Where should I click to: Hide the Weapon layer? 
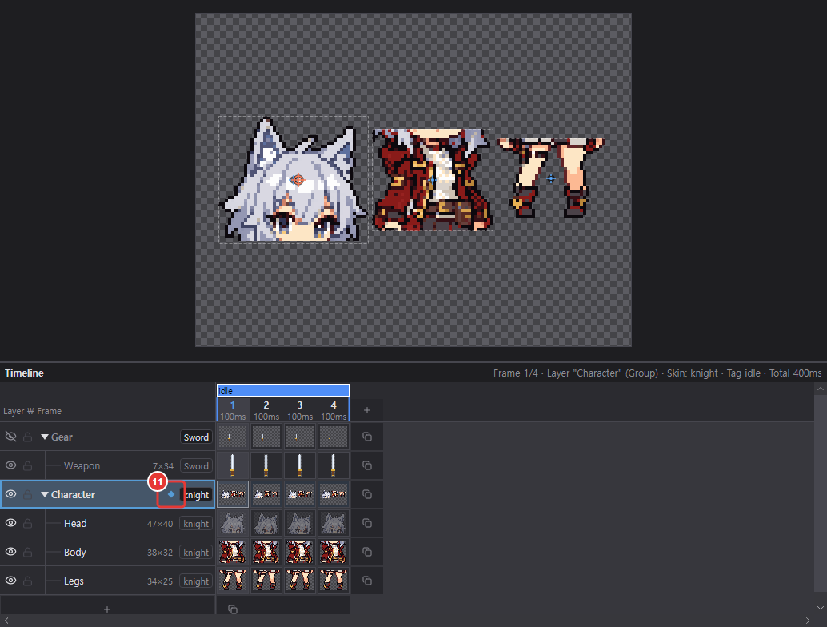(x=10, y=465)
